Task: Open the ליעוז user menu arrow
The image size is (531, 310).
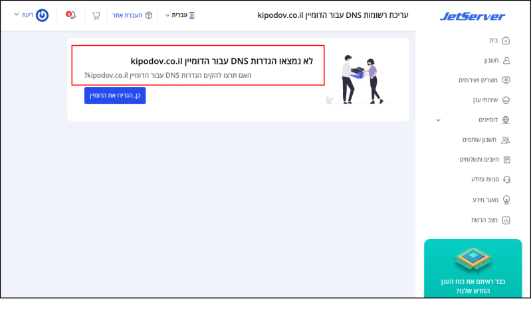Action: (16, 15)
